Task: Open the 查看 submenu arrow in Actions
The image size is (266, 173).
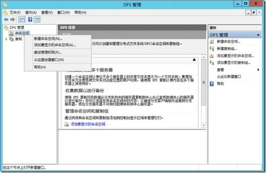Action: pyautogui.click(x=258, y=70)
